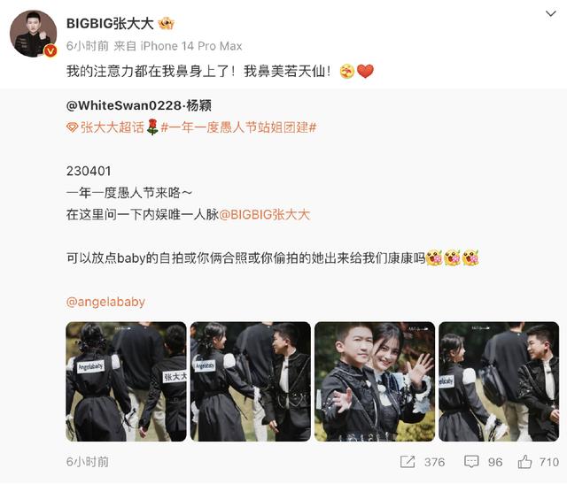Open the @BIGBIG张大大 mention in reposted text
This screenshot has width=567, height=484.
click(x=265, y=214)
